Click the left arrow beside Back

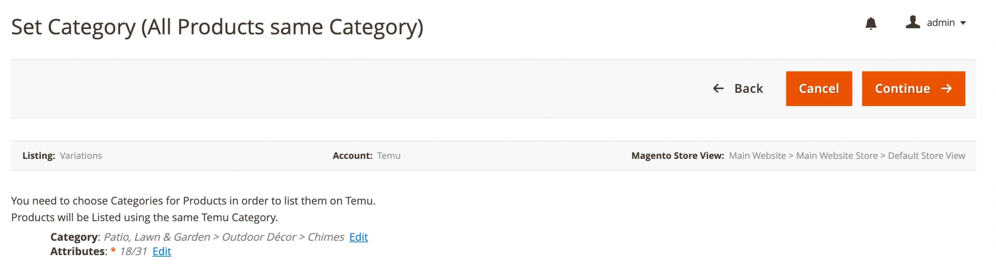click(718, 89)
